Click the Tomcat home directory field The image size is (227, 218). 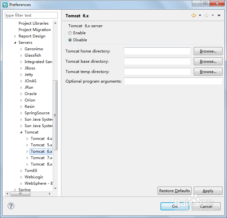(x=157, y=51)
